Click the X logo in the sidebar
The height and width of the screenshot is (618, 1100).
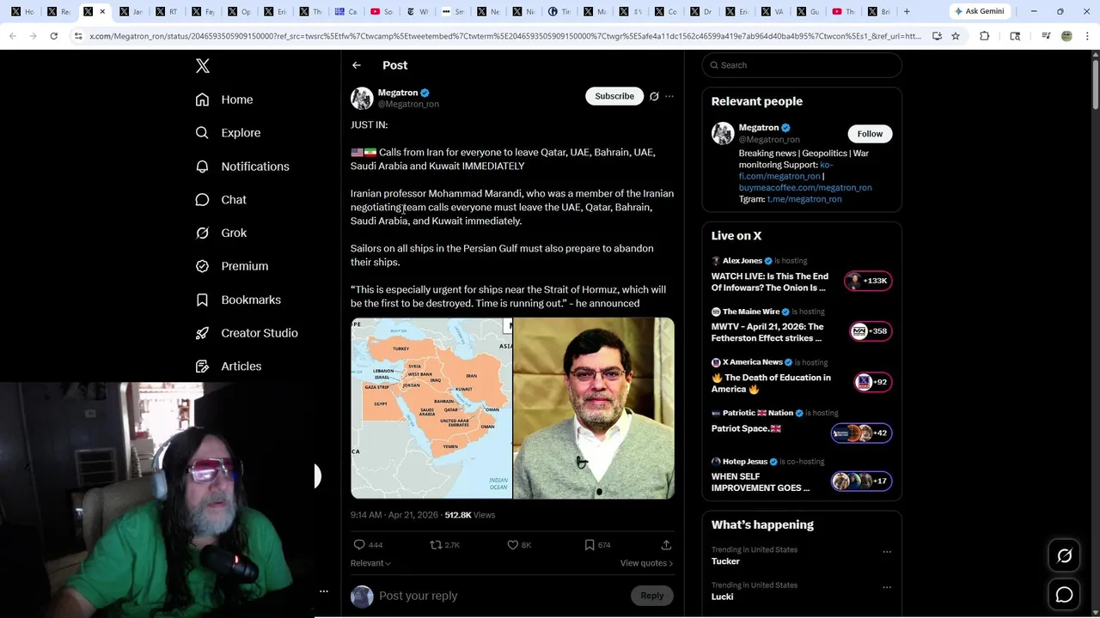(203, 66)
